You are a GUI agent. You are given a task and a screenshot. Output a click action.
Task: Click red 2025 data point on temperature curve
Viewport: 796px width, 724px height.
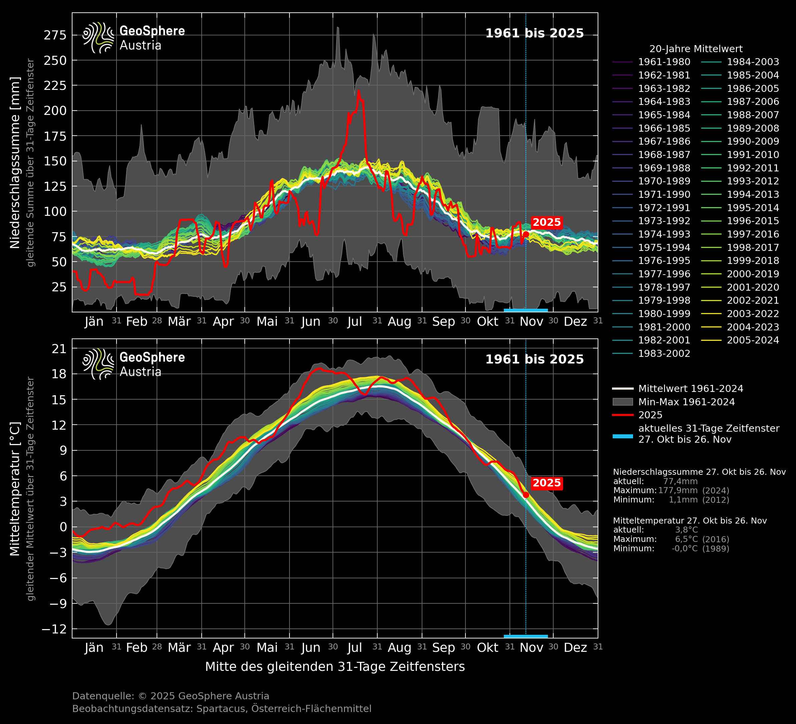(x=526, y=495)
